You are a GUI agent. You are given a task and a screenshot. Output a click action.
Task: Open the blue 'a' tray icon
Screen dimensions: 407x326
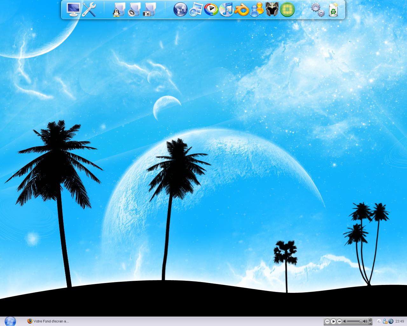click(391, 321)
